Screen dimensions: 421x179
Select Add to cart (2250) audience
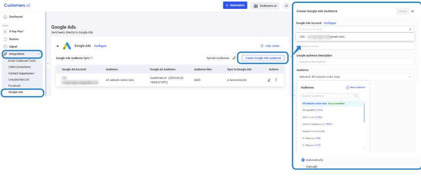[312, 117]
